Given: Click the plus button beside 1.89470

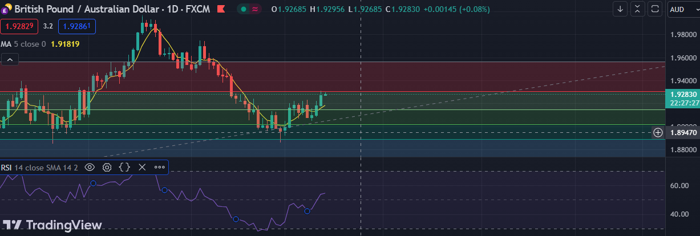Looking at the screenshot, I should 658,132.
